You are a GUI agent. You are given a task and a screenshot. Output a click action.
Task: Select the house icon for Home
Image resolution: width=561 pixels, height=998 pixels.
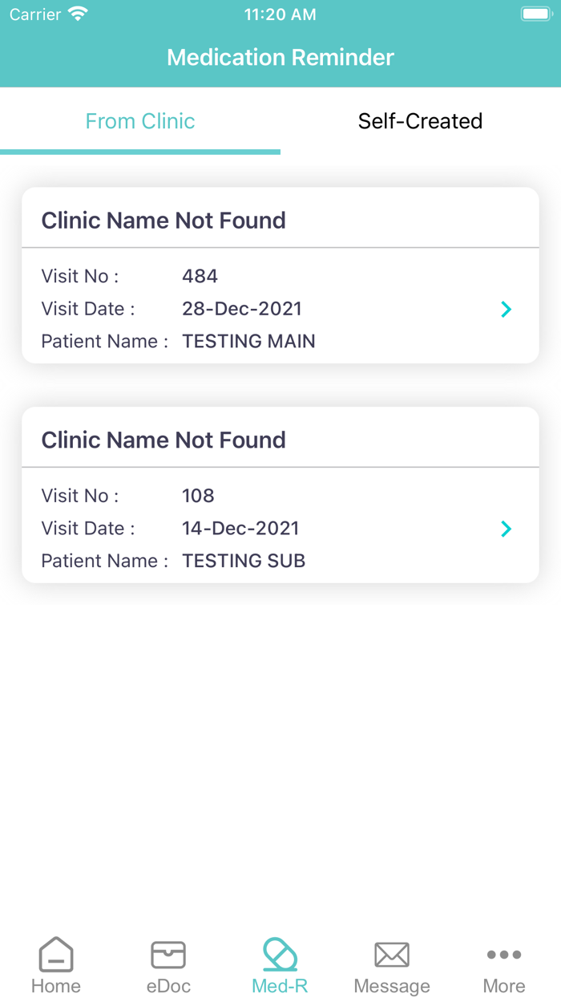point(55,954)
